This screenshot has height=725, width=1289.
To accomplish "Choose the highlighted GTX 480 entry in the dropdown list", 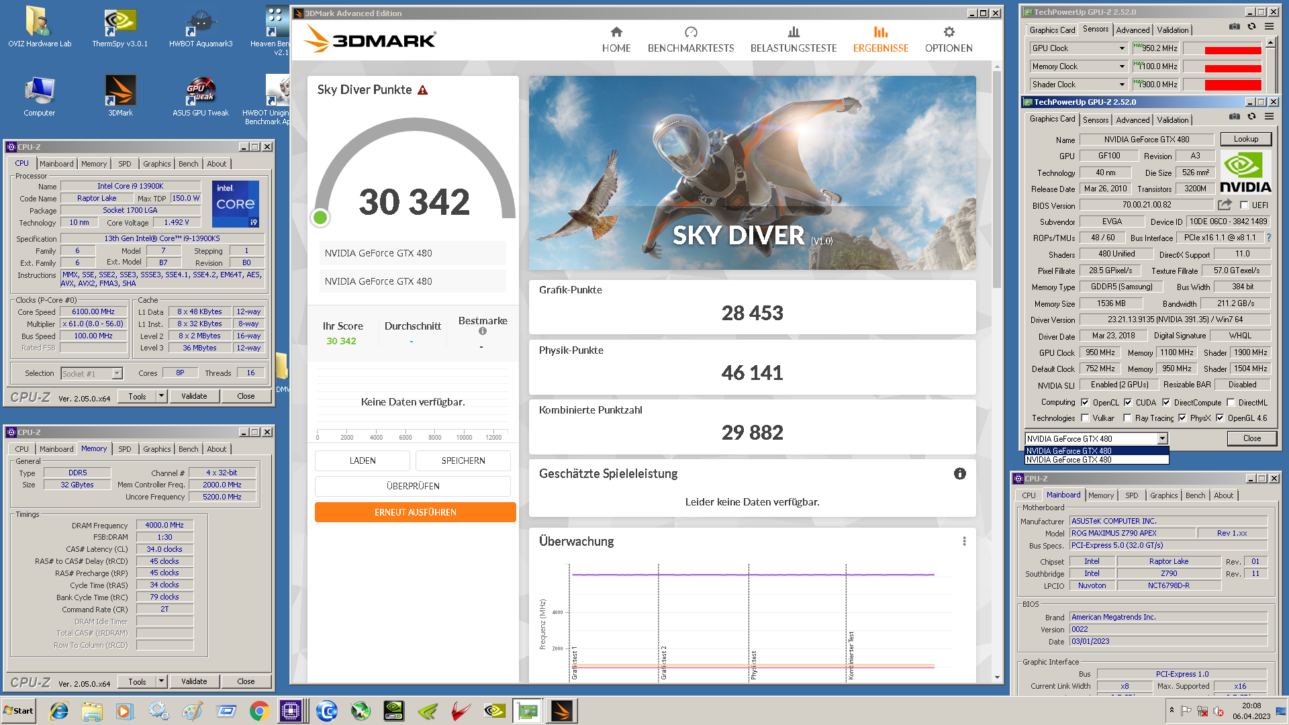I will click(1096, 451).
